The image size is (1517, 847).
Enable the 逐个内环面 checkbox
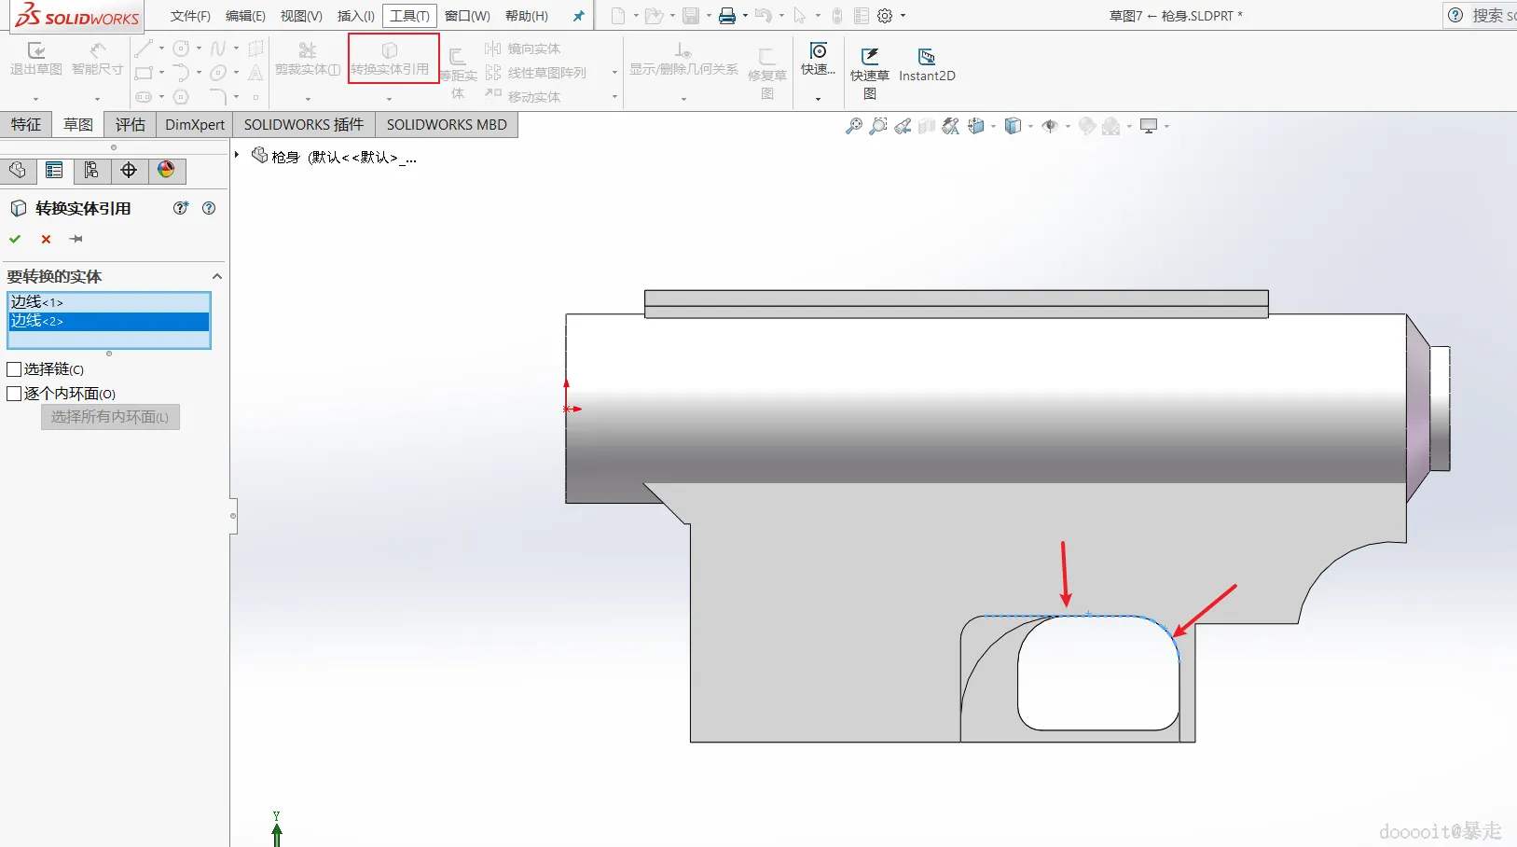point(14,394)
